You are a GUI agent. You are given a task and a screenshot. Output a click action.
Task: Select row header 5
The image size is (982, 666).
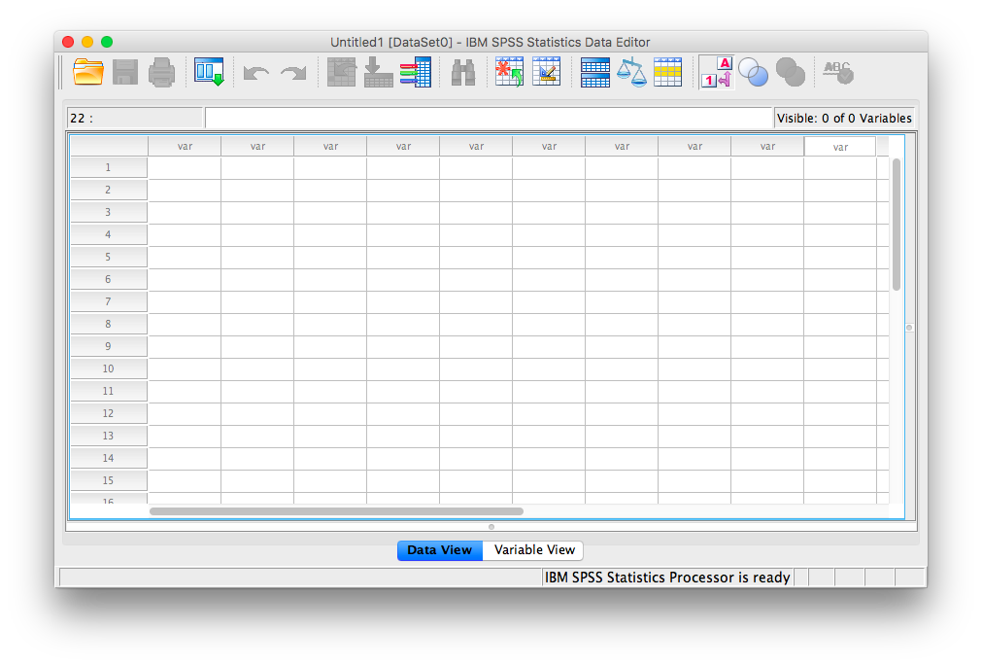pos(109,257)
